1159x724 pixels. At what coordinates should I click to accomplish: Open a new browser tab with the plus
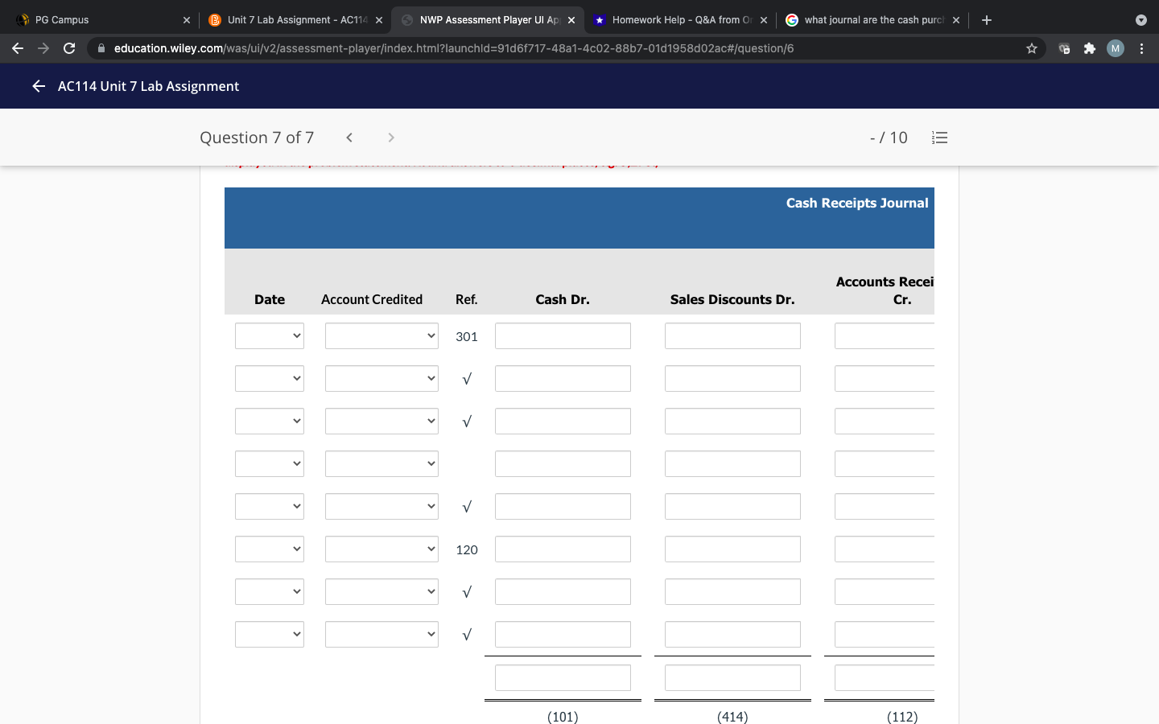point(987,19)
